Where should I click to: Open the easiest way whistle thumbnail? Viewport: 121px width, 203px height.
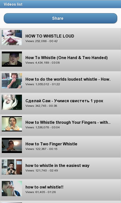[x=12, y=167]
